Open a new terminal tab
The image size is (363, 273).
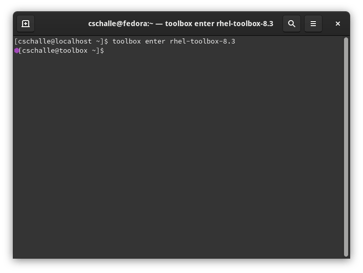[x=26, y=24]
